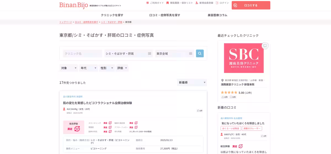Click the avatar icon beside bW87rjTC

click(222, 134)
